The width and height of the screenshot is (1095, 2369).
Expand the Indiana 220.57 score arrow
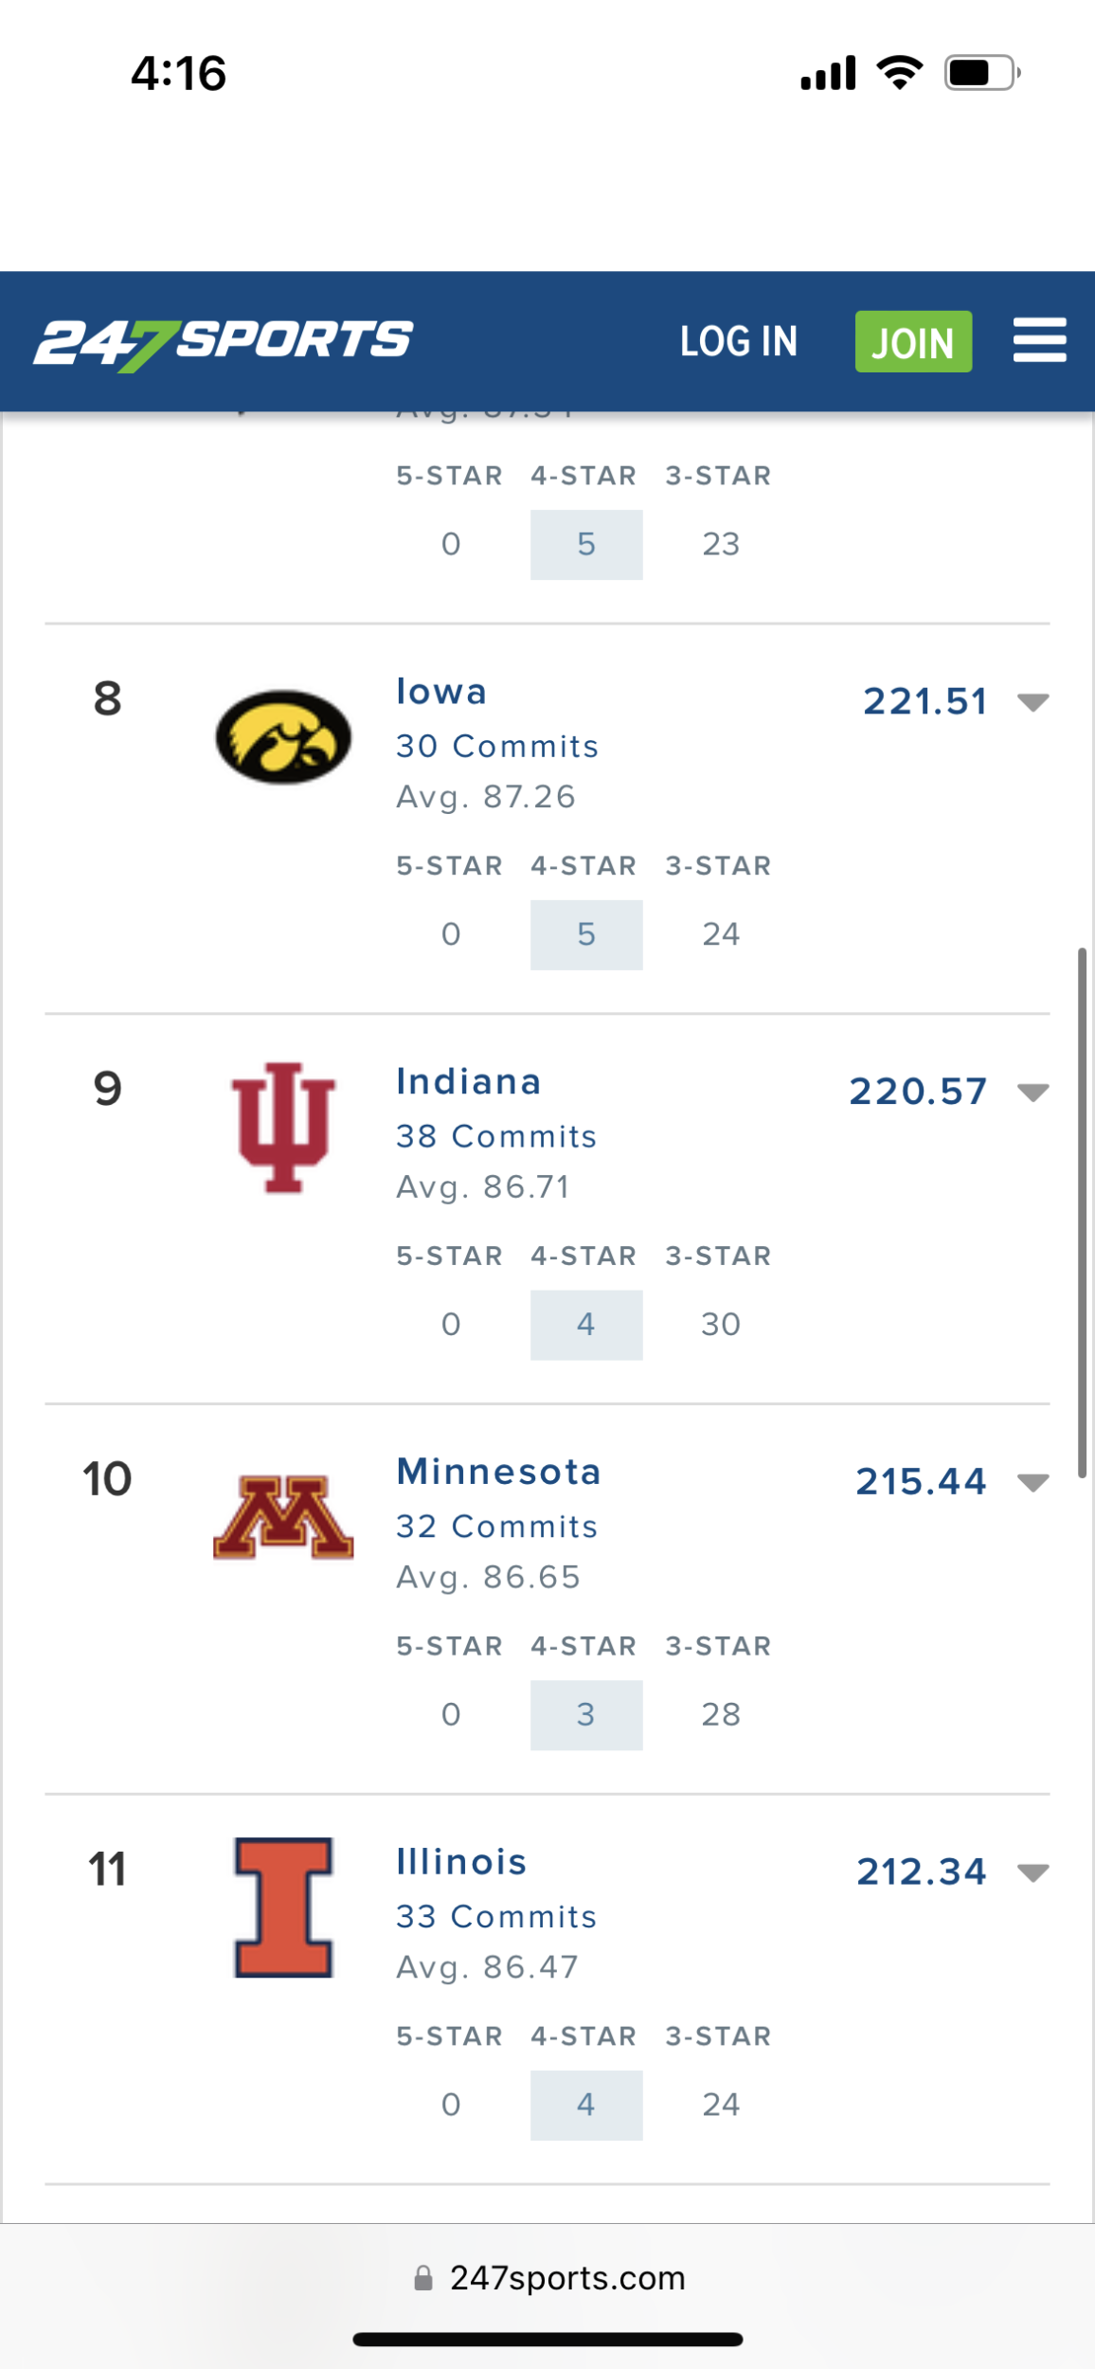1032,1093
